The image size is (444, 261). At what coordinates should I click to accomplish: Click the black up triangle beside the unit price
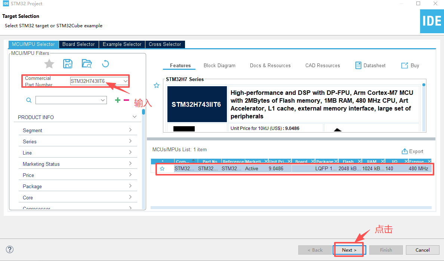pyautogui.click(x=337, y=130)
